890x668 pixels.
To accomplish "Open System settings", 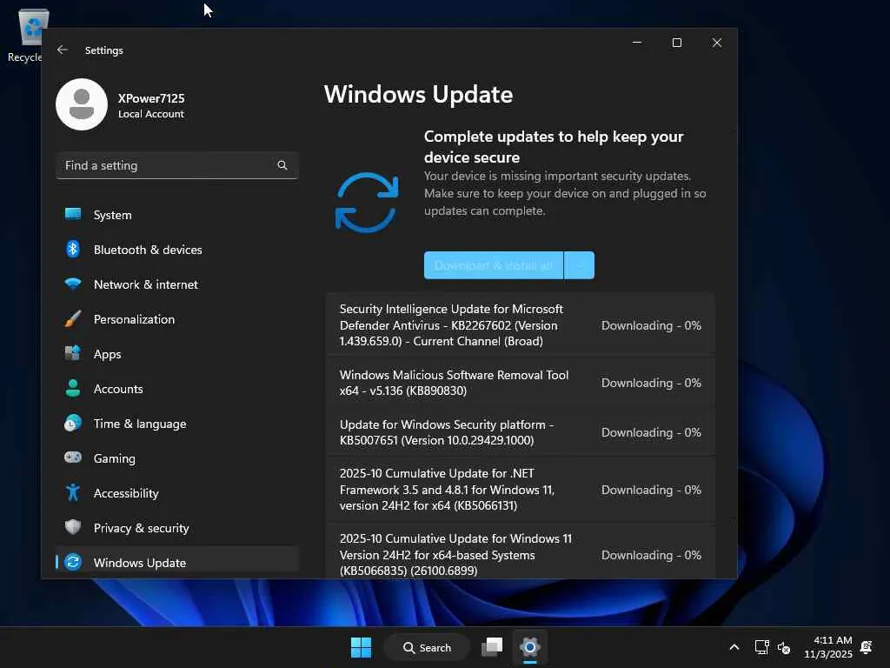I will pyautogui.click(x=177, y=215).
